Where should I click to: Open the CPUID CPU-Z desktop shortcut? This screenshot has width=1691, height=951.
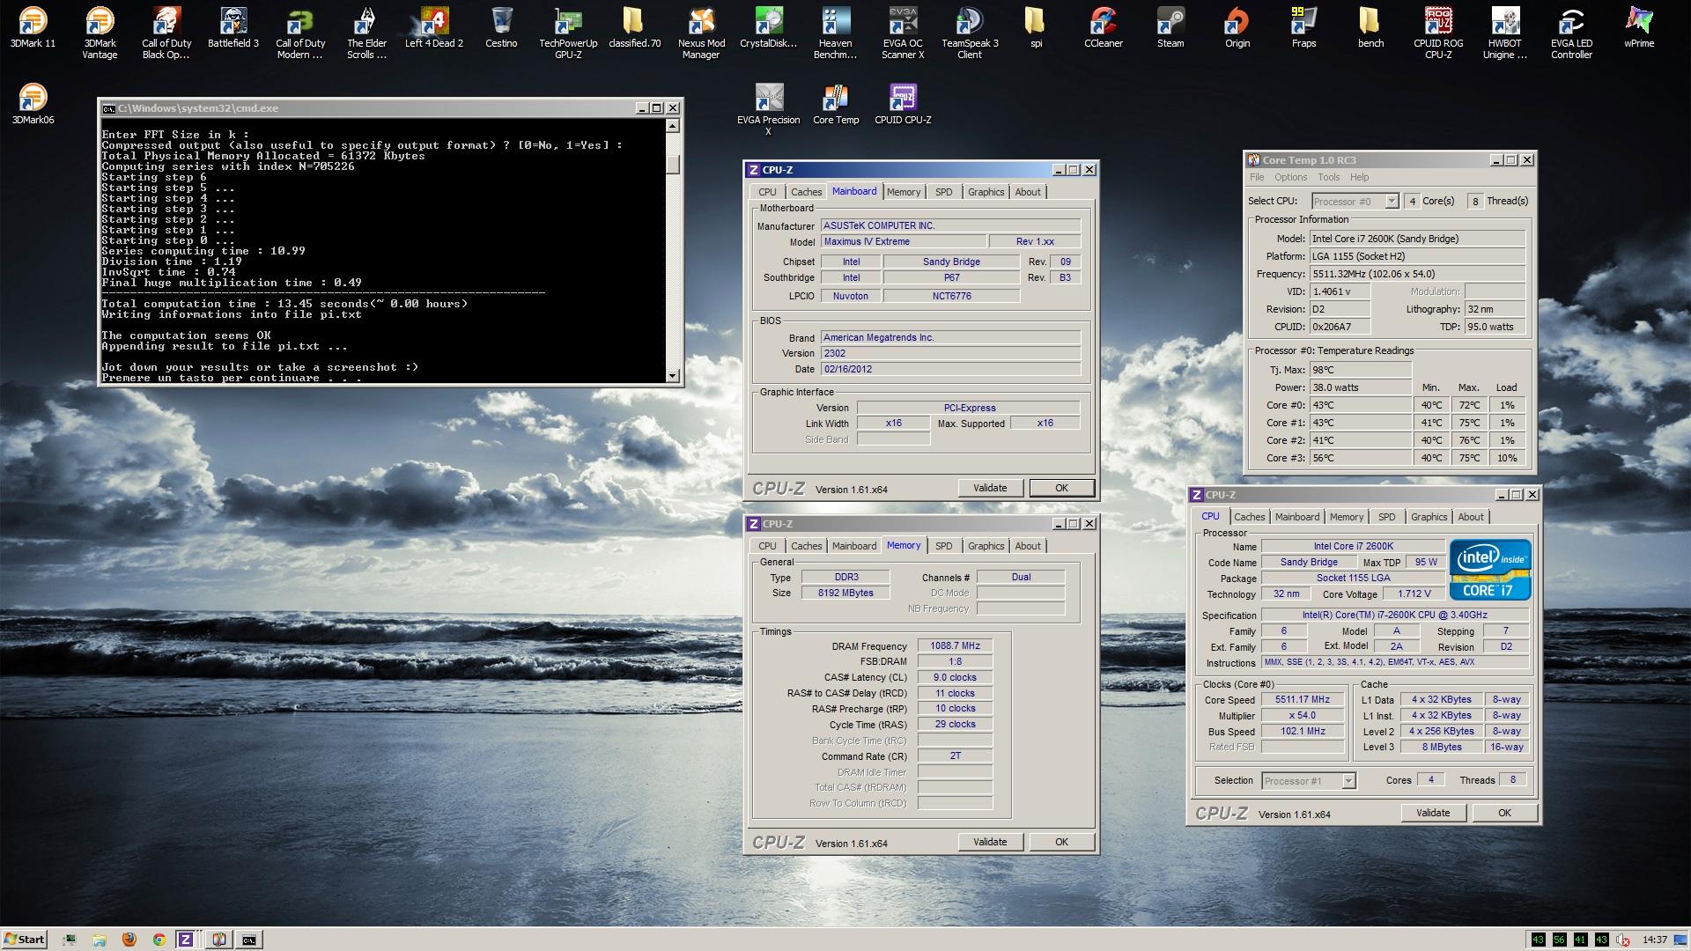coord(903,104)
